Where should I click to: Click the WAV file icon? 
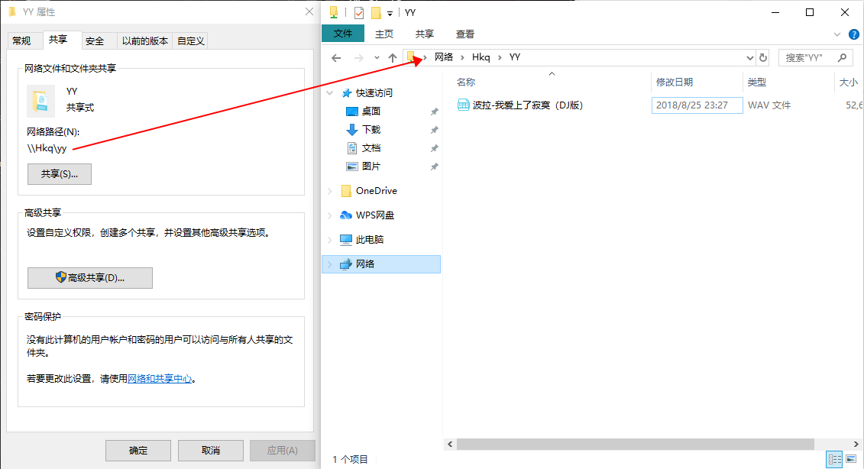pyautogui.click(x=464, y=105)
